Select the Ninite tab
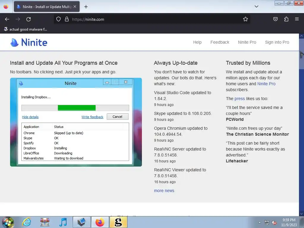 point(47,7)
